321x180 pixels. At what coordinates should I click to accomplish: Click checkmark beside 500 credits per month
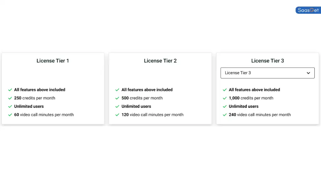[117, 98]
